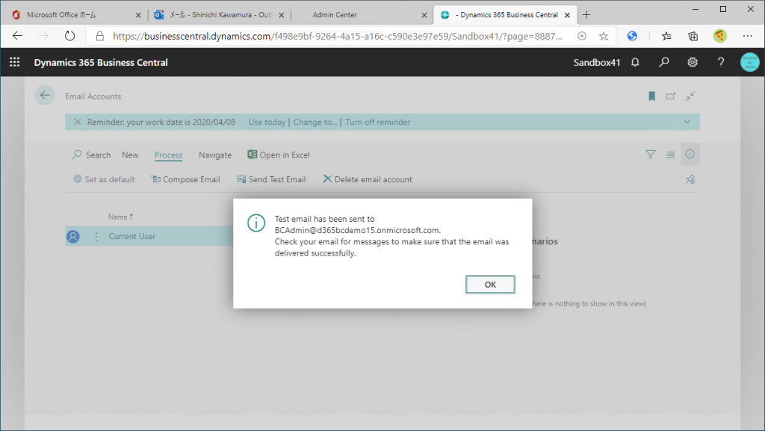
Task: Select the Current User account row
Action: pos(149,236)
